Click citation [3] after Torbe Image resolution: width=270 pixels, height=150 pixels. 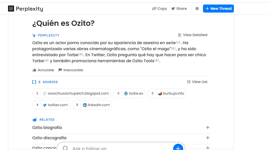(x=81, y=54)
